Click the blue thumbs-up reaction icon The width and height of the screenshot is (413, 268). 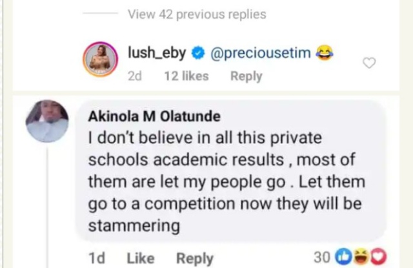341,258
